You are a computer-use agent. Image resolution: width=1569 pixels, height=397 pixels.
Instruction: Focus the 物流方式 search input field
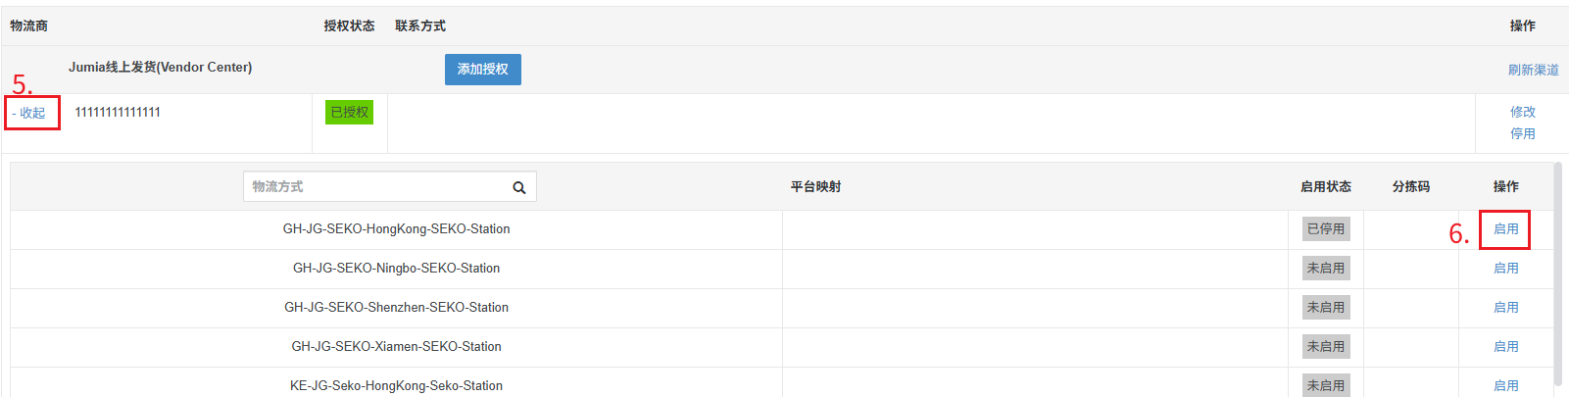tap(377, 186)
